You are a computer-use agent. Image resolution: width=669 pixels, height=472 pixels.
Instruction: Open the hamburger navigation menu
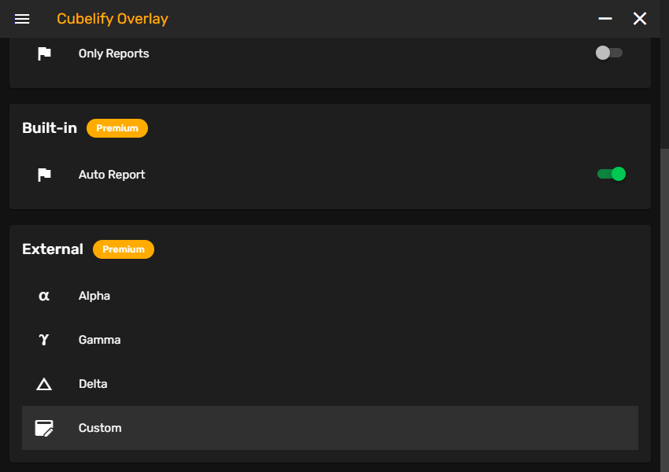22,19
